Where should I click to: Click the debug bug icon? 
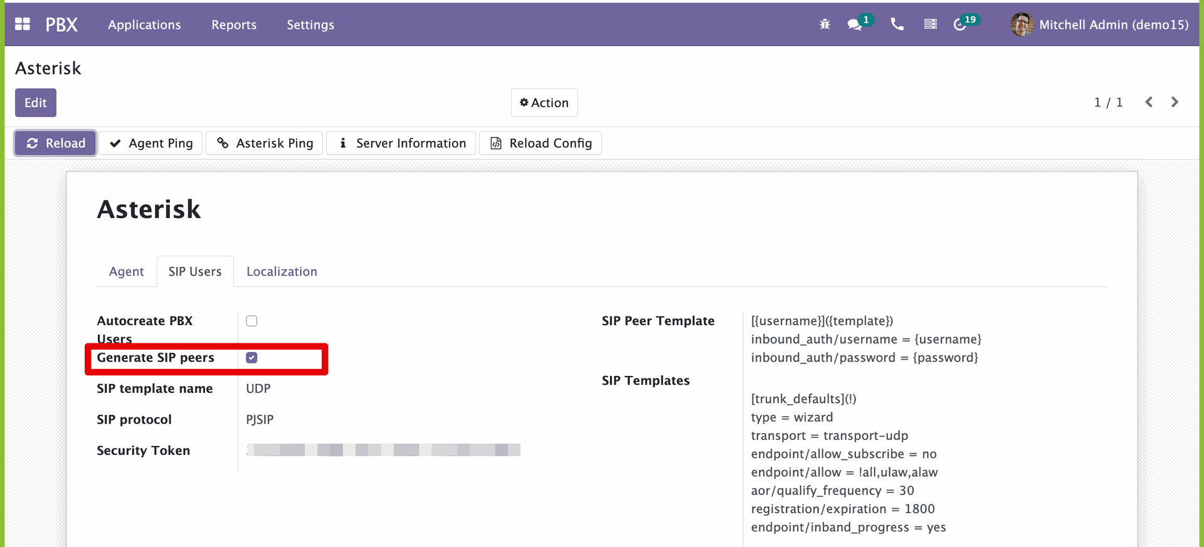pos(825,24)
